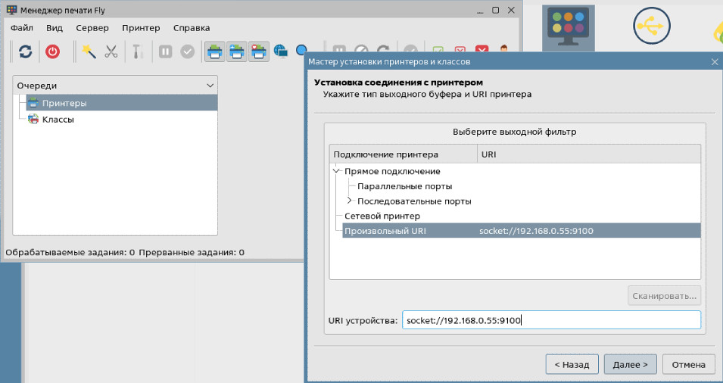The height and width of the screenshot is (383, 723).
Task: Click the scissors toolbar icon
Action: (x=111, y=51)
